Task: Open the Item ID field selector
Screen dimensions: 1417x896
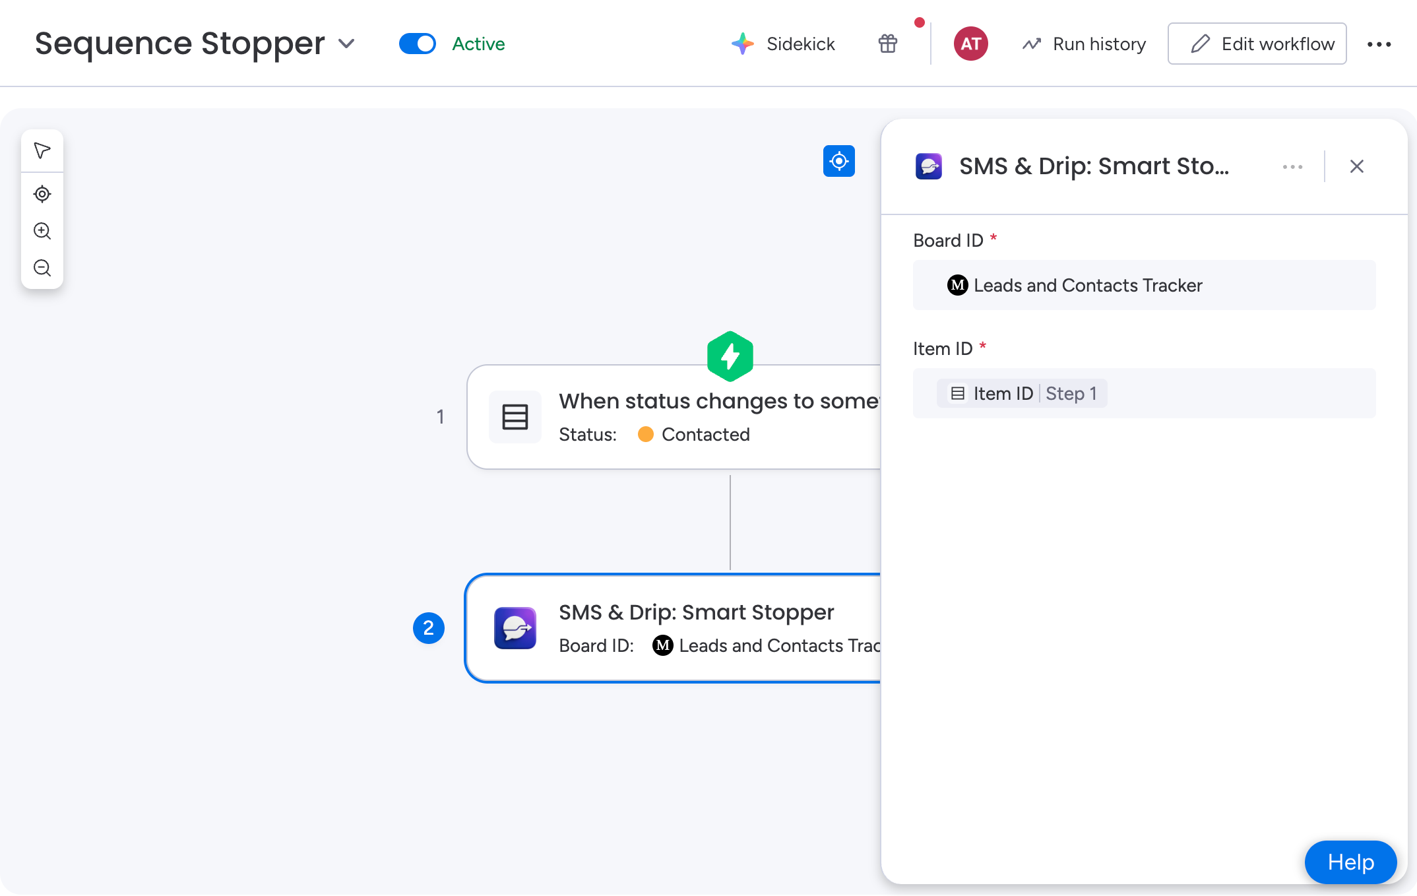Action: coord(1144,393)
